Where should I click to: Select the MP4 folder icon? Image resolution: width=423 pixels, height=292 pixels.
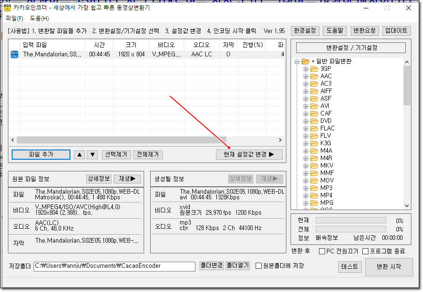tap(314, 196)
